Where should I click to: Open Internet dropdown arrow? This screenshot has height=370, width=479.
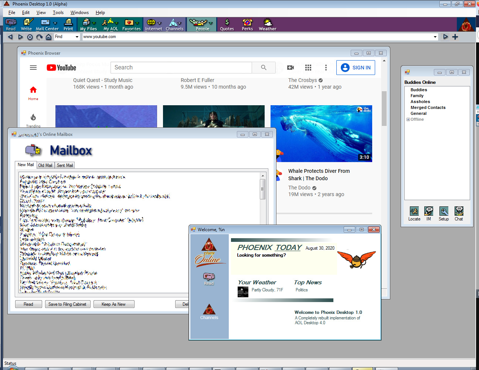[x=159, y=23]
